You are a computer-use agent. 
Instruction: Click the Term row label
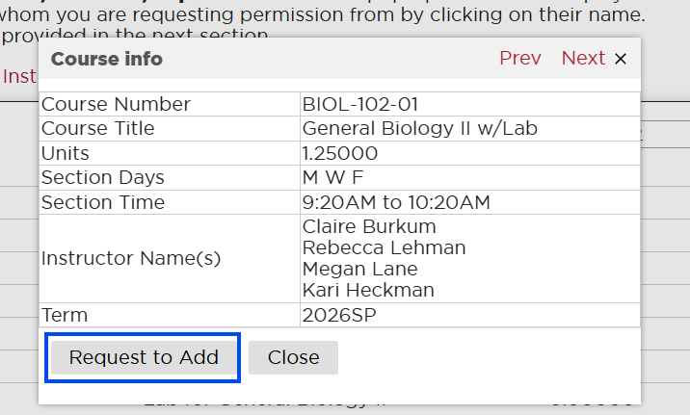65,315
